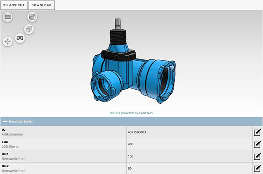Select the DN2 value 80
The image size is (263, 174).
pyautogui.click(x=130, y=169)
